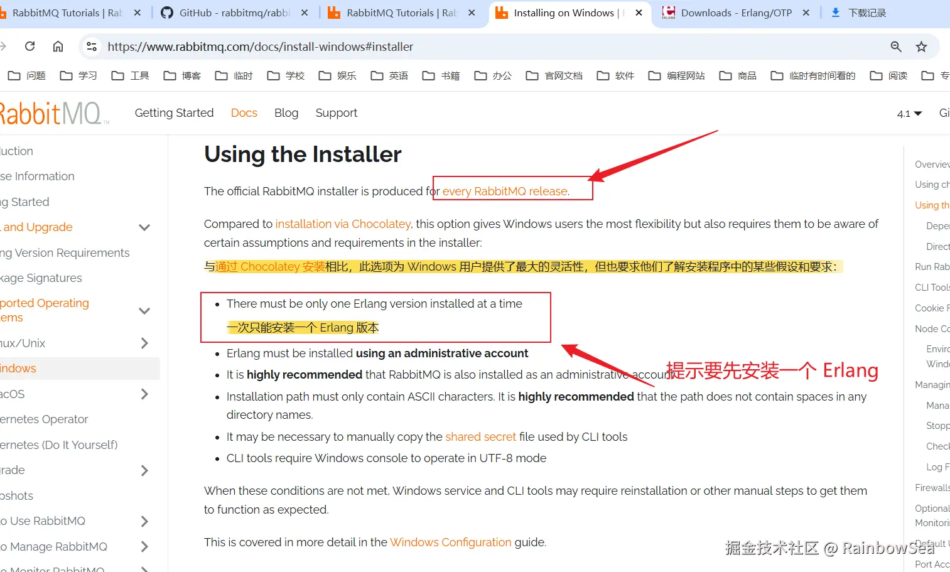The height and width of the screenshot is (572, 950).
Task: Close the first RabbitMQ Tutorials tab
Action: click(x=138, y=13)
